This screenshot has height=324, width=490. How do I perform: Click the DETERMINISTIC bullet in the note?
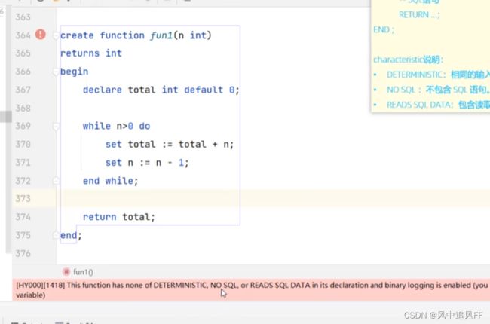coord(438,75)
